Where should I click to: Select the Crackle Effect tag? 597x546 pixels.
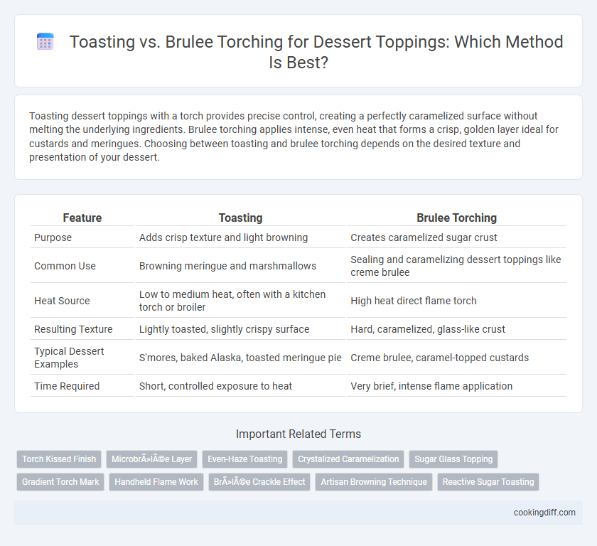point(259,481)
